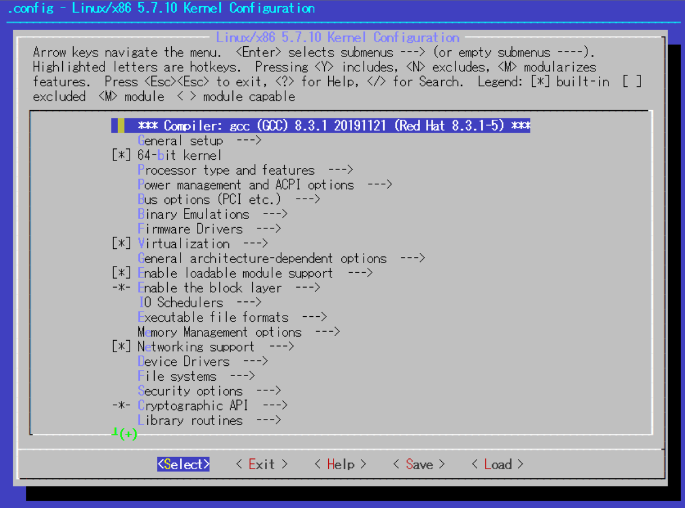Click the Linux/x86 5.7.10 Kernel Configuration dialog title
The width and height of the screenshot is (685, 508).
(337, 38)
